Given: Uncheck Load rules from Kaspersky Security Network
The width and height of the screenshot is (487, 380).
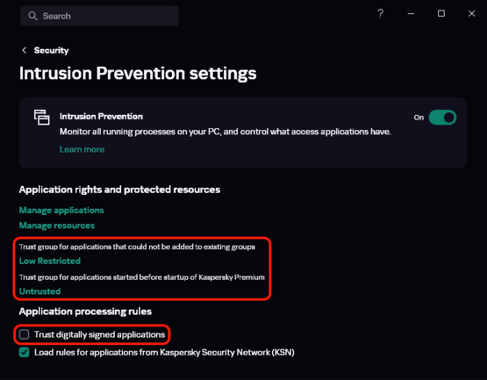Looking at the screenshot, I should coord(24,352).
